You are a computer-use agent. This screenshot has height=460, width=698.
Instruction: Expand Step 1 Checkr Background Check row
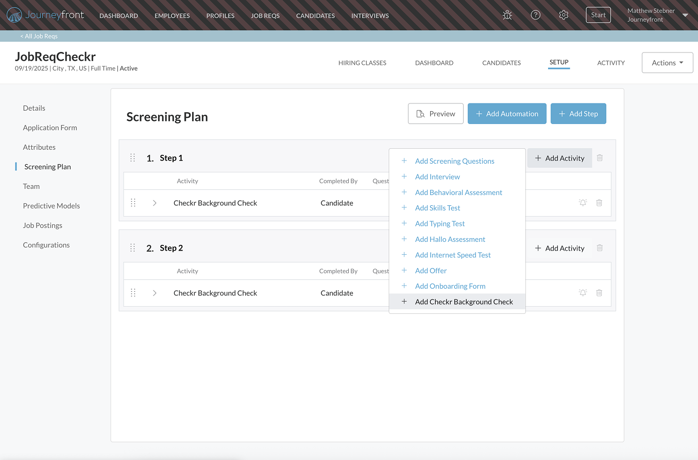pyautogui.click(x=155, y=203)
